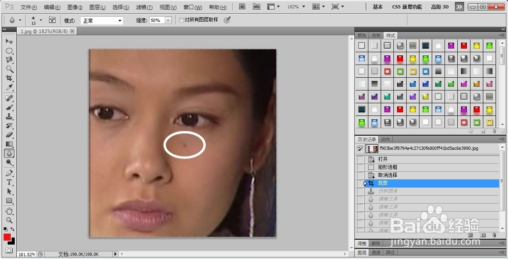Select the Eyedropper tool
The width and height of the screenshot is (508, 259).
pyautogui.click(x=9, y=87)
